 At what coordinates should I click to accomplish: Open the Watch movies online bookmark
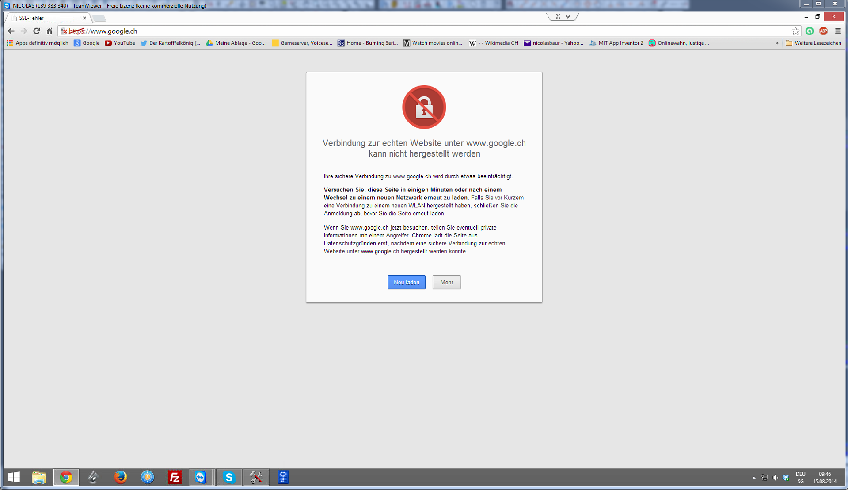tap(433, 43)
